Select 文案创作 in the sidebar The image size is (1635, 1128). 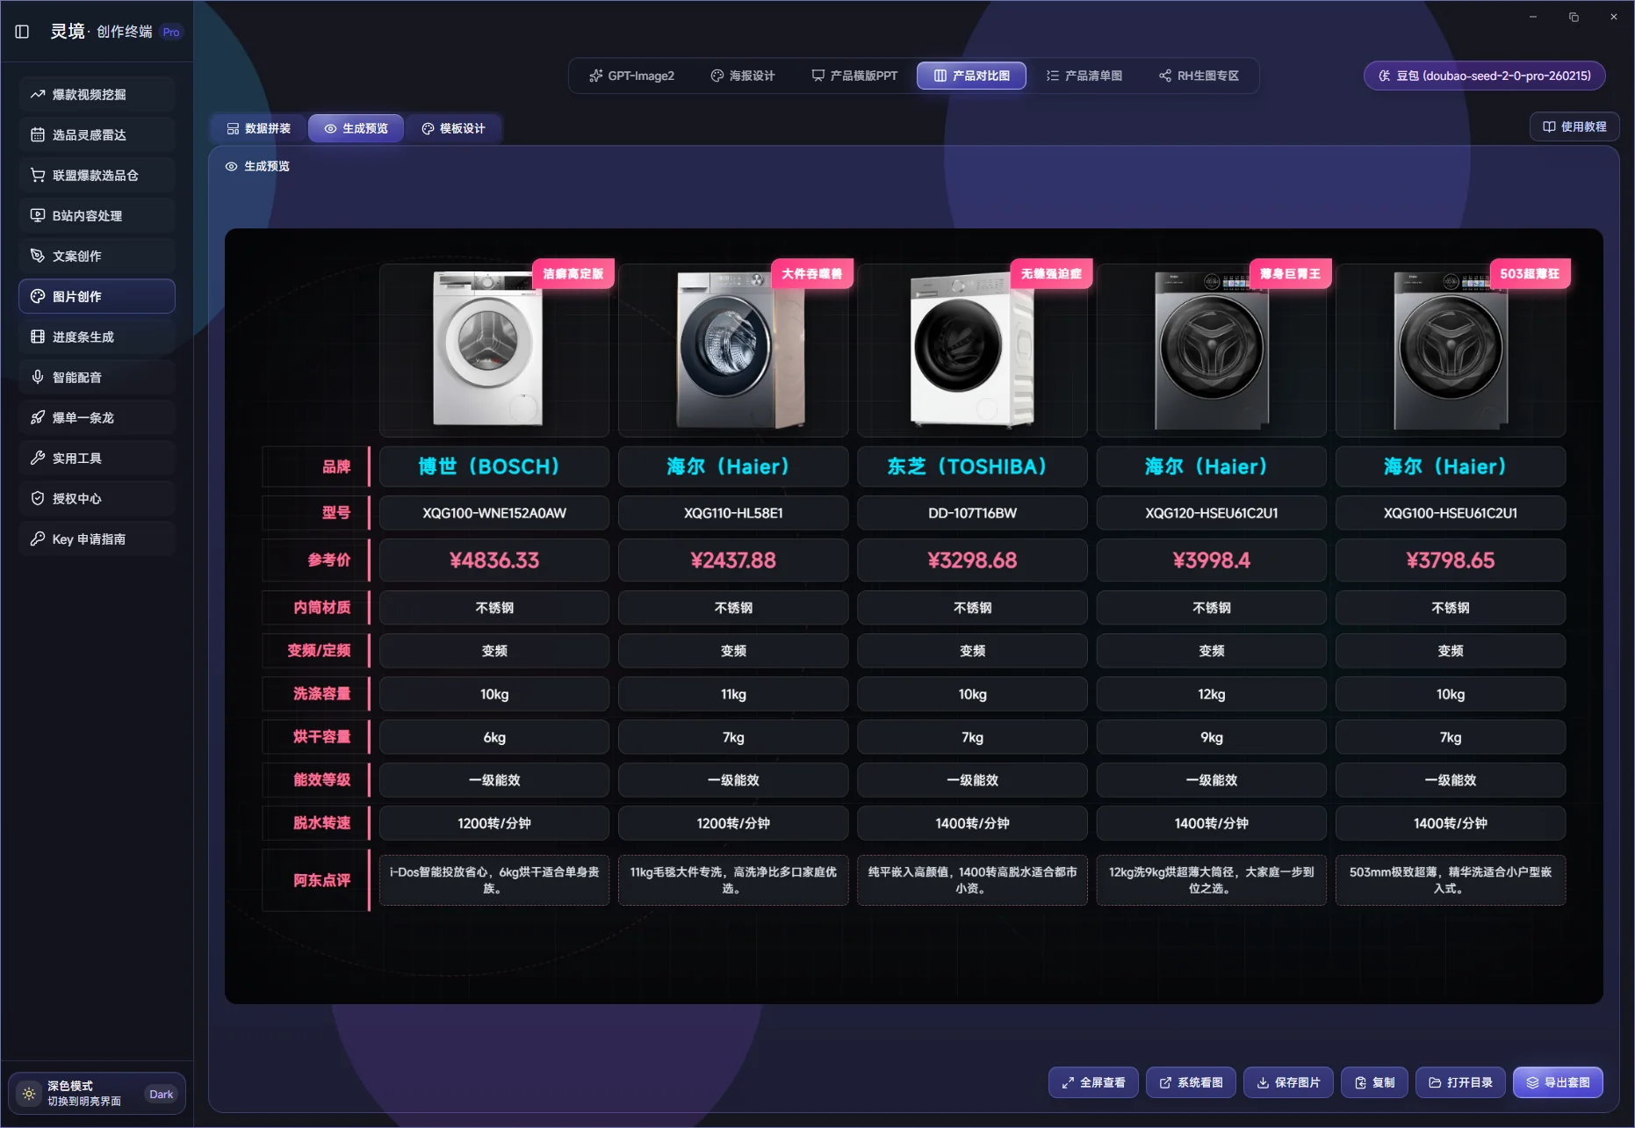coord(97,256)
